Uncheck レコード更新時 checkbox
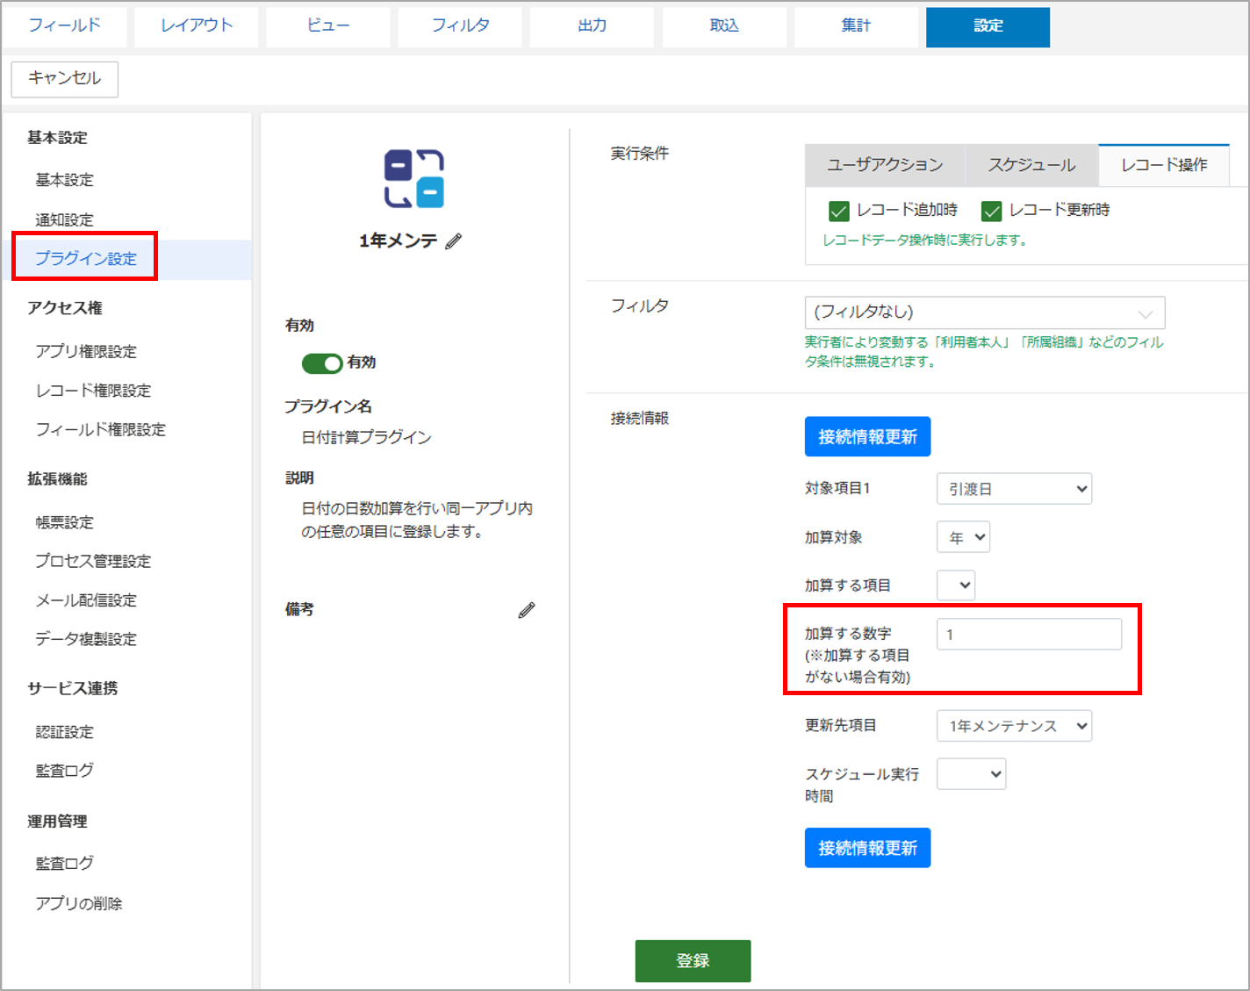The image size is (1250, 991). click(992, 211)
